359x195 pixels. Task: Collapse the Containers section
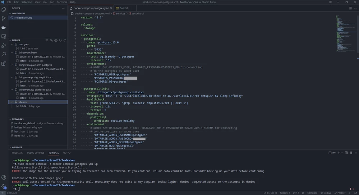[x=10, y=14]
